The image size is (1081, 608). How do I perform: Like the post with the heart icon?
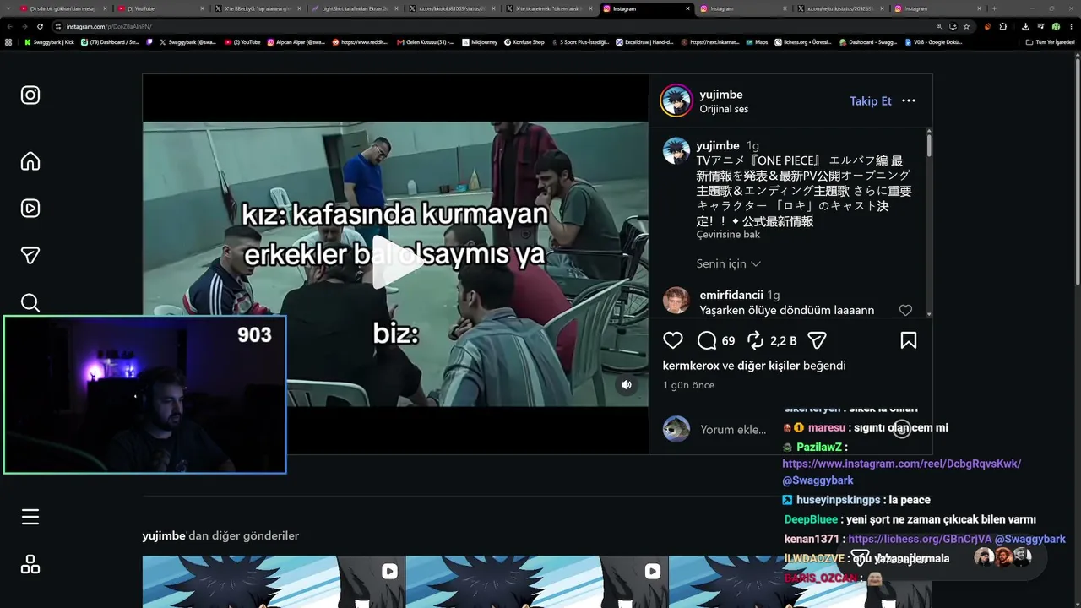pyautogui.click(x=673, y=340)
